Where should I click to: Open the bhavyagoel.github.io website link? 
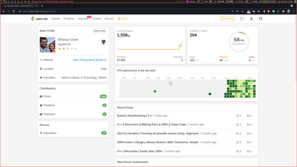[x=89, y=60]
